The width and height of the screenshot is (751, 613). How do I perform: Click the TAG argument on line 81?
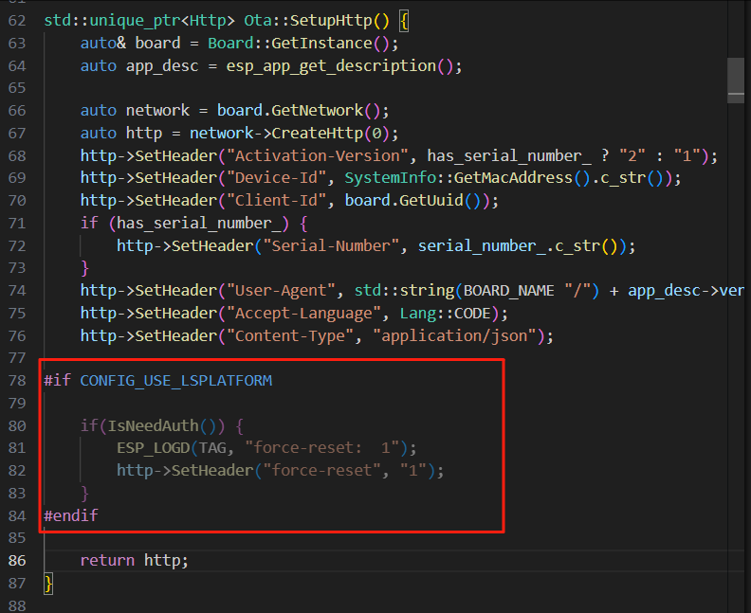point(212,448)
